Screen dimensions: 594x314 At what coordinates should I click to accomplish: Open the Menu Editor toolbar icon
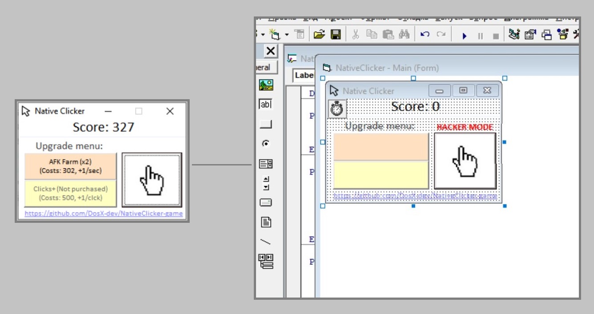pyautogui.click(x=300, y=35)
